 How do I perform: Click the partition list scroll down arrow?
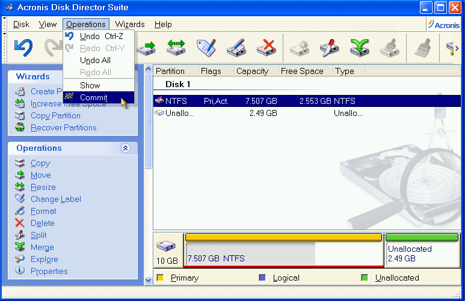pos(148,280)
